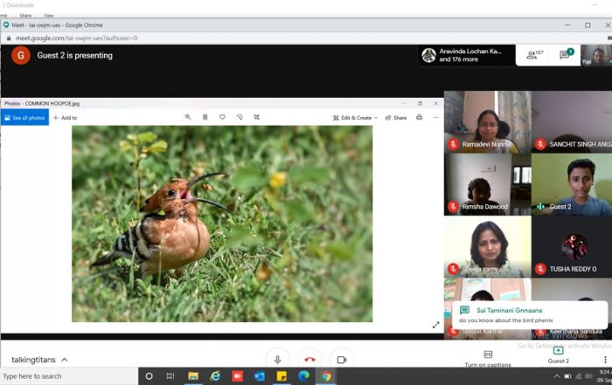This screenshot has height=385, width=612.
Task: Click the crop icon in Photos toolbar
Action: (256, 117)
